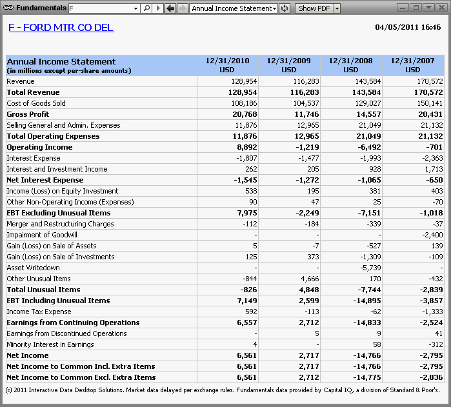The height and width of the screenshot is (407, 451).
Task: Click the Impairment of Goodwill label
Action: pos(42,235)
